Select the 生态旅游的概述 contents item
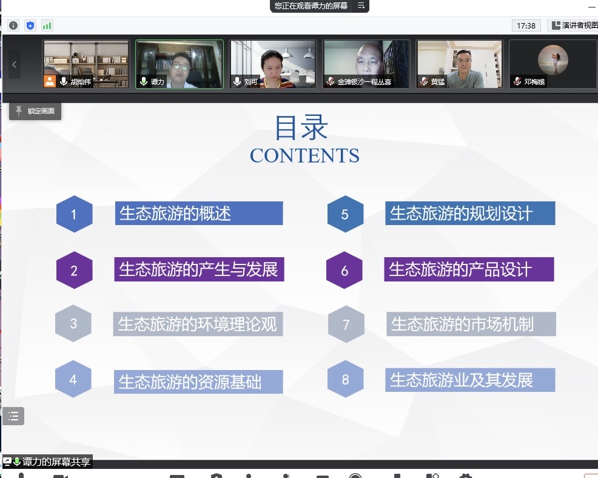The height and width of the screenshot is (478, 598). coord(199,214)
